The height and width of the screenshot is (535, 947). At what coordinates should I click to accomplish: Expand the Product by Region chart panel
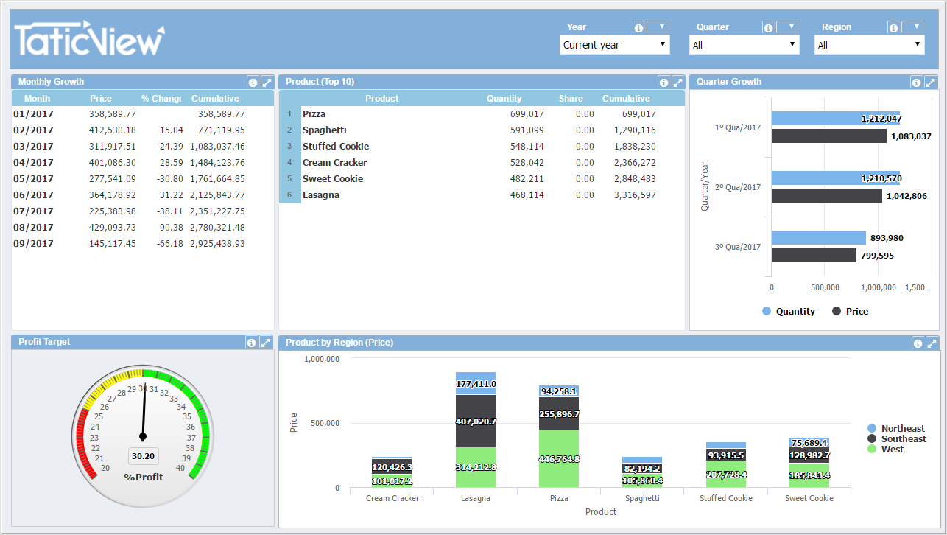(932, 343)
